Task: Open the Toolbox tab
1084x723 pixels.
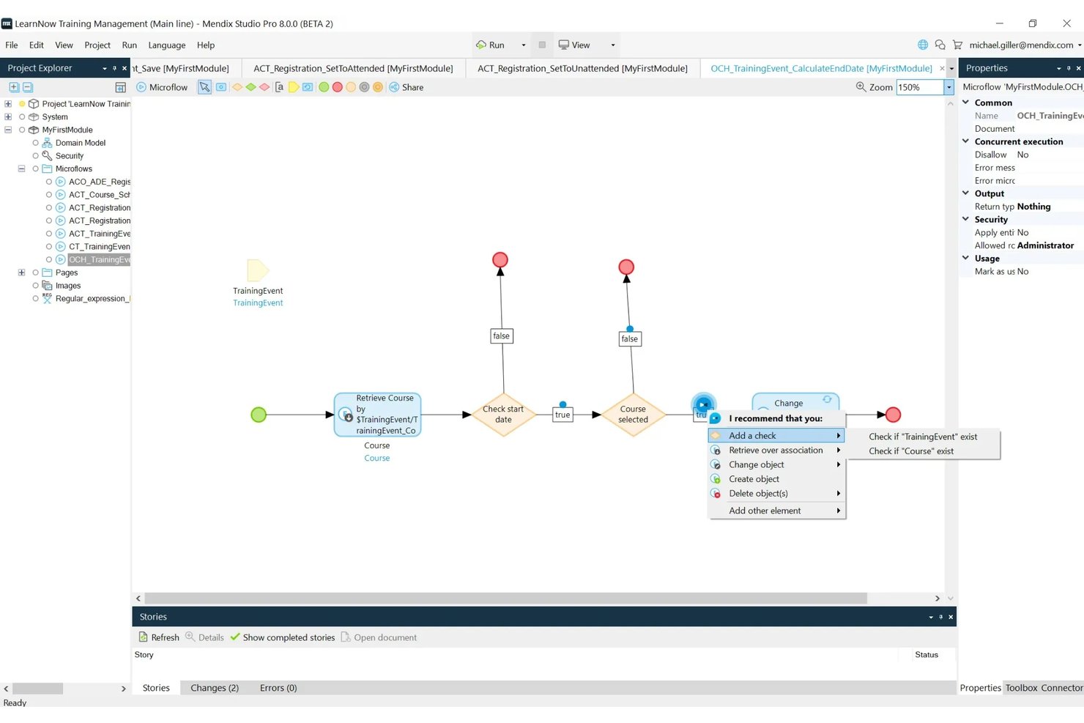Action: (x=1021, y=688)
